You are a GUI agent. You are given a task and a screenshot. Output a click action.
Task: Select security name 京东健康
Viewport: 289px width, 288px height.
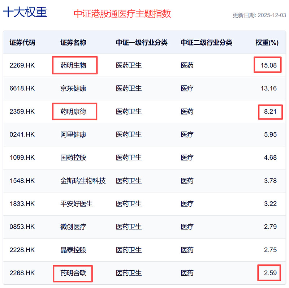coord(73,88)
